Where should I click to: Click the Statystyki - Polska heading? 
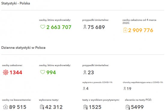[x=16, y=3]
